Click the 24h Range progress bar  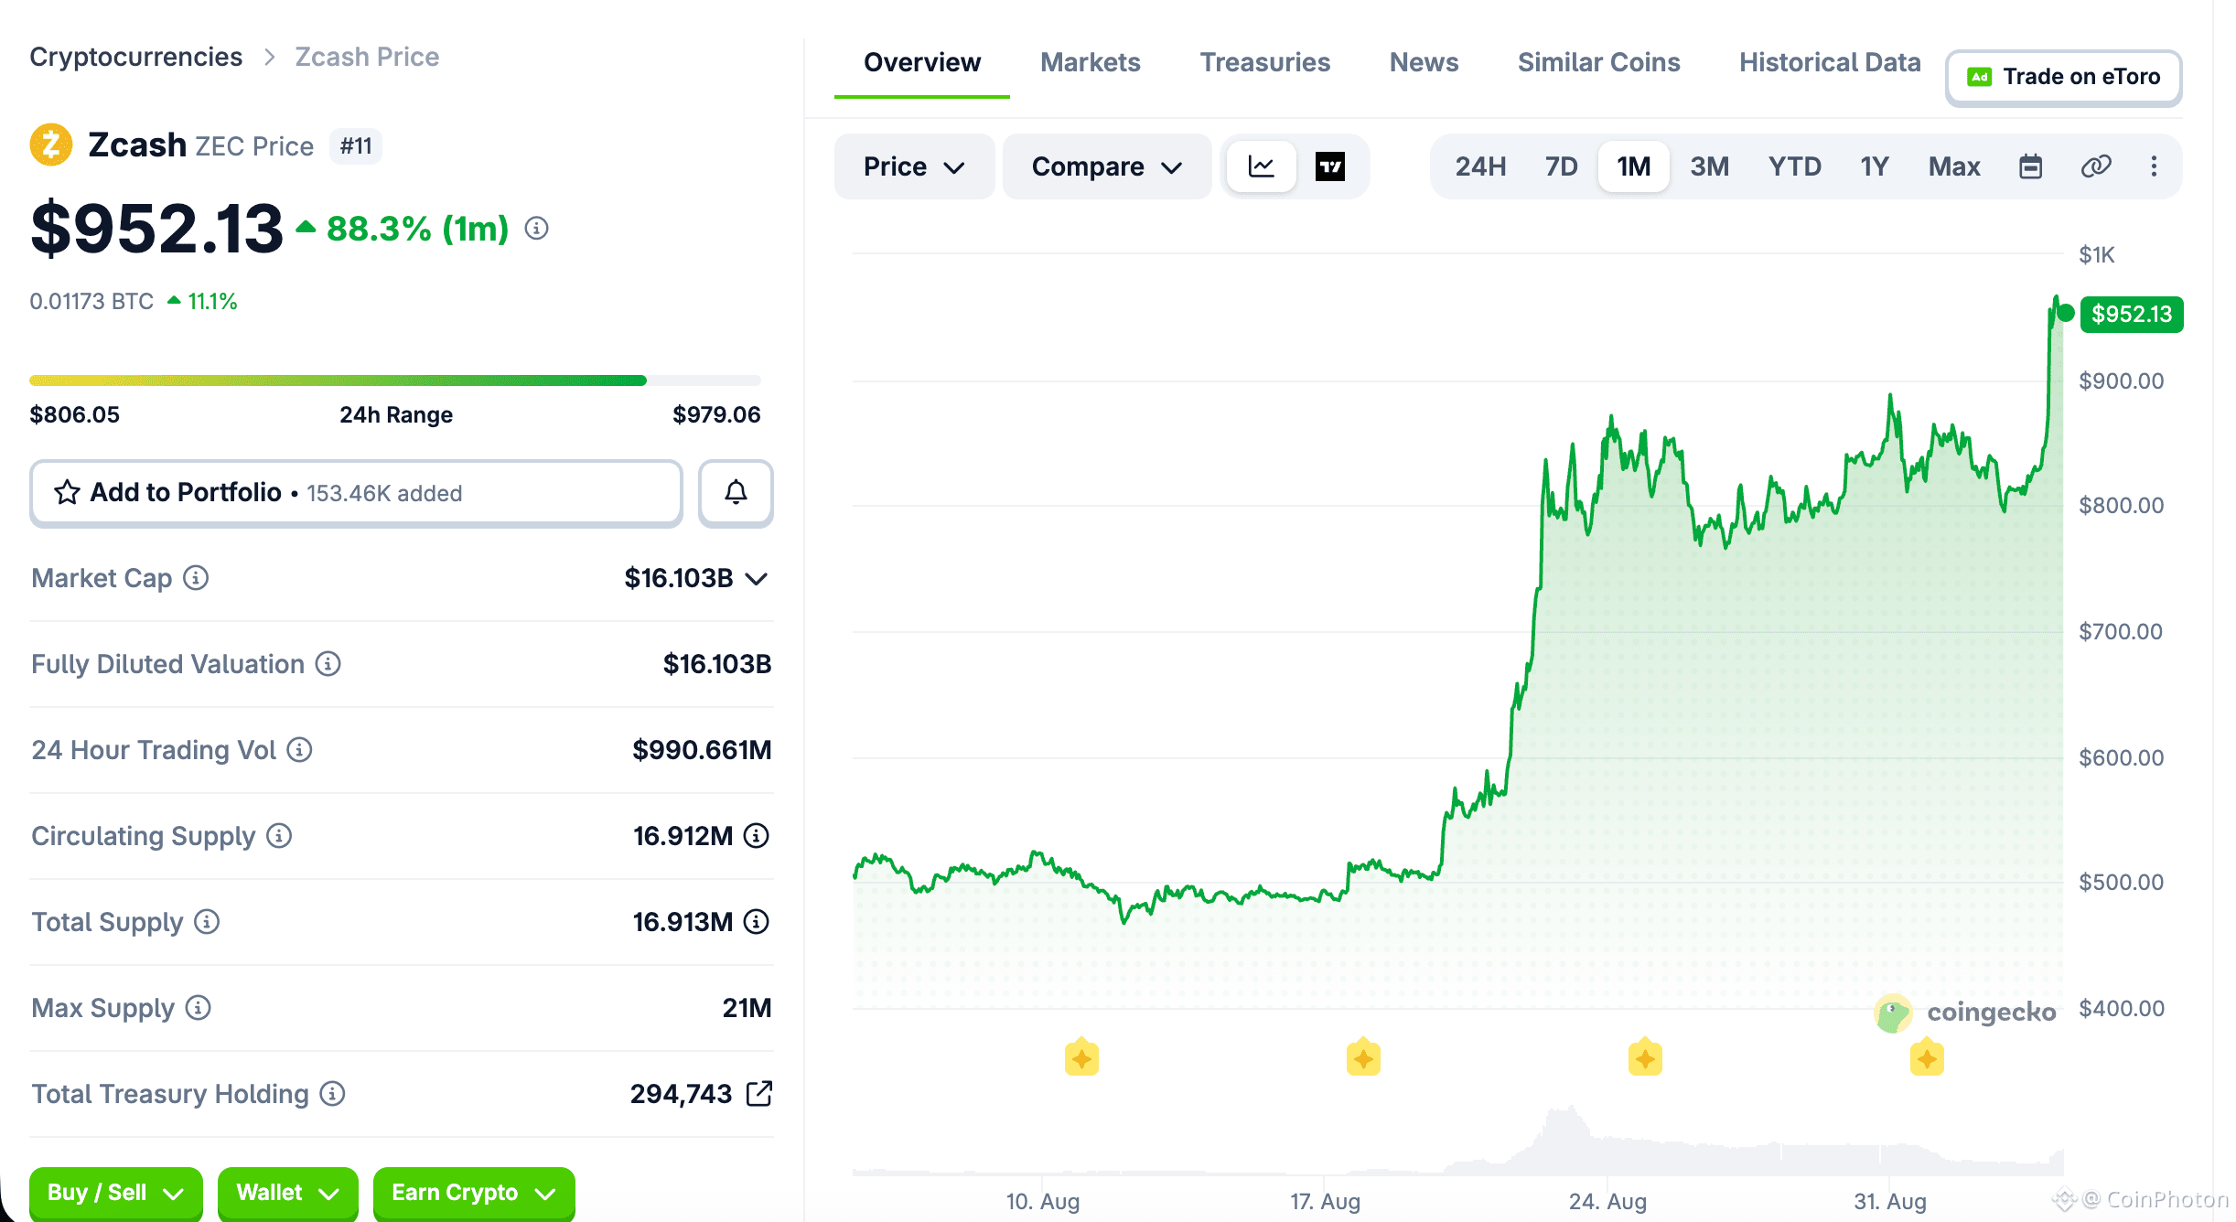395,380
